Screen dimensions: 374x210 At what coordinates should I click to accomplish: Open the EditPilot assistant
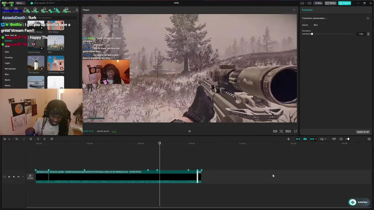(x=359, y=202)
